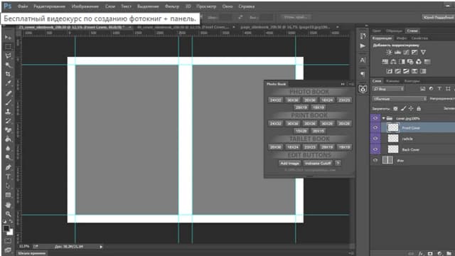This screenshot has width=455, height=256.
Task: Select the Zoom tool in toolbar
Action: click(8, 214)
